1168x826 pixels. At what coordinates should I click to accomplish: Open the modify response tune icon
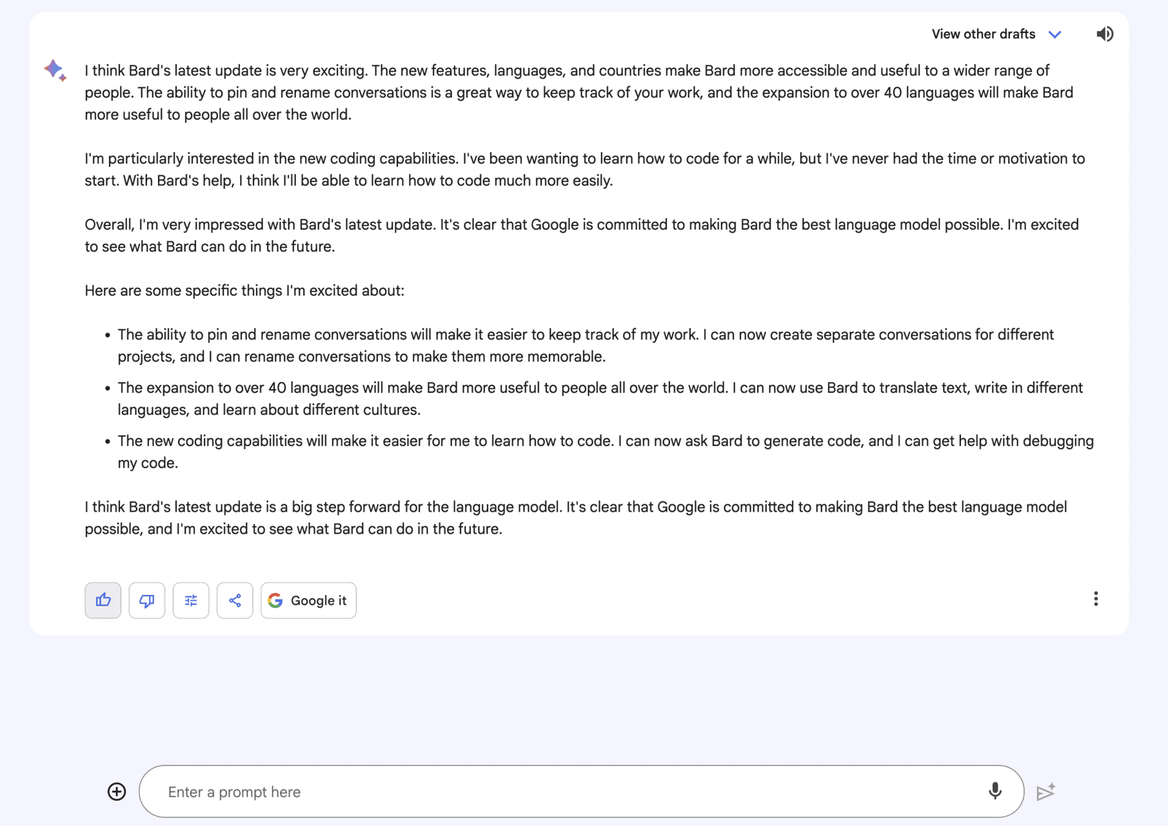(191, 600)
